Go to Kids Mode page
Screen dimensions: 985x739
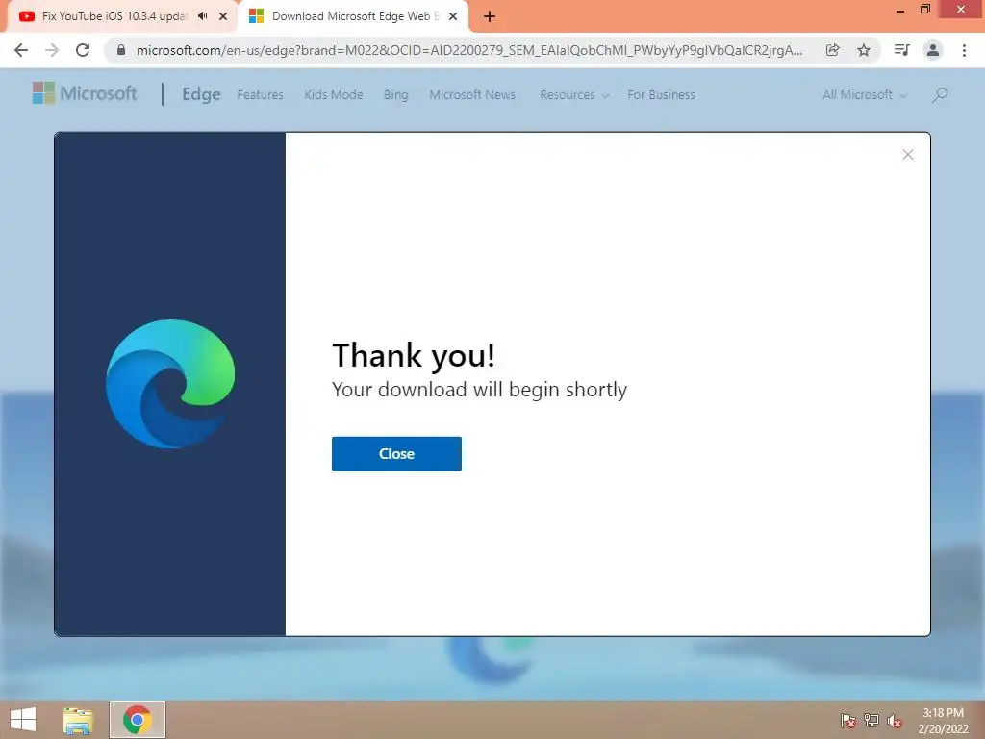(x=334, y=95)
